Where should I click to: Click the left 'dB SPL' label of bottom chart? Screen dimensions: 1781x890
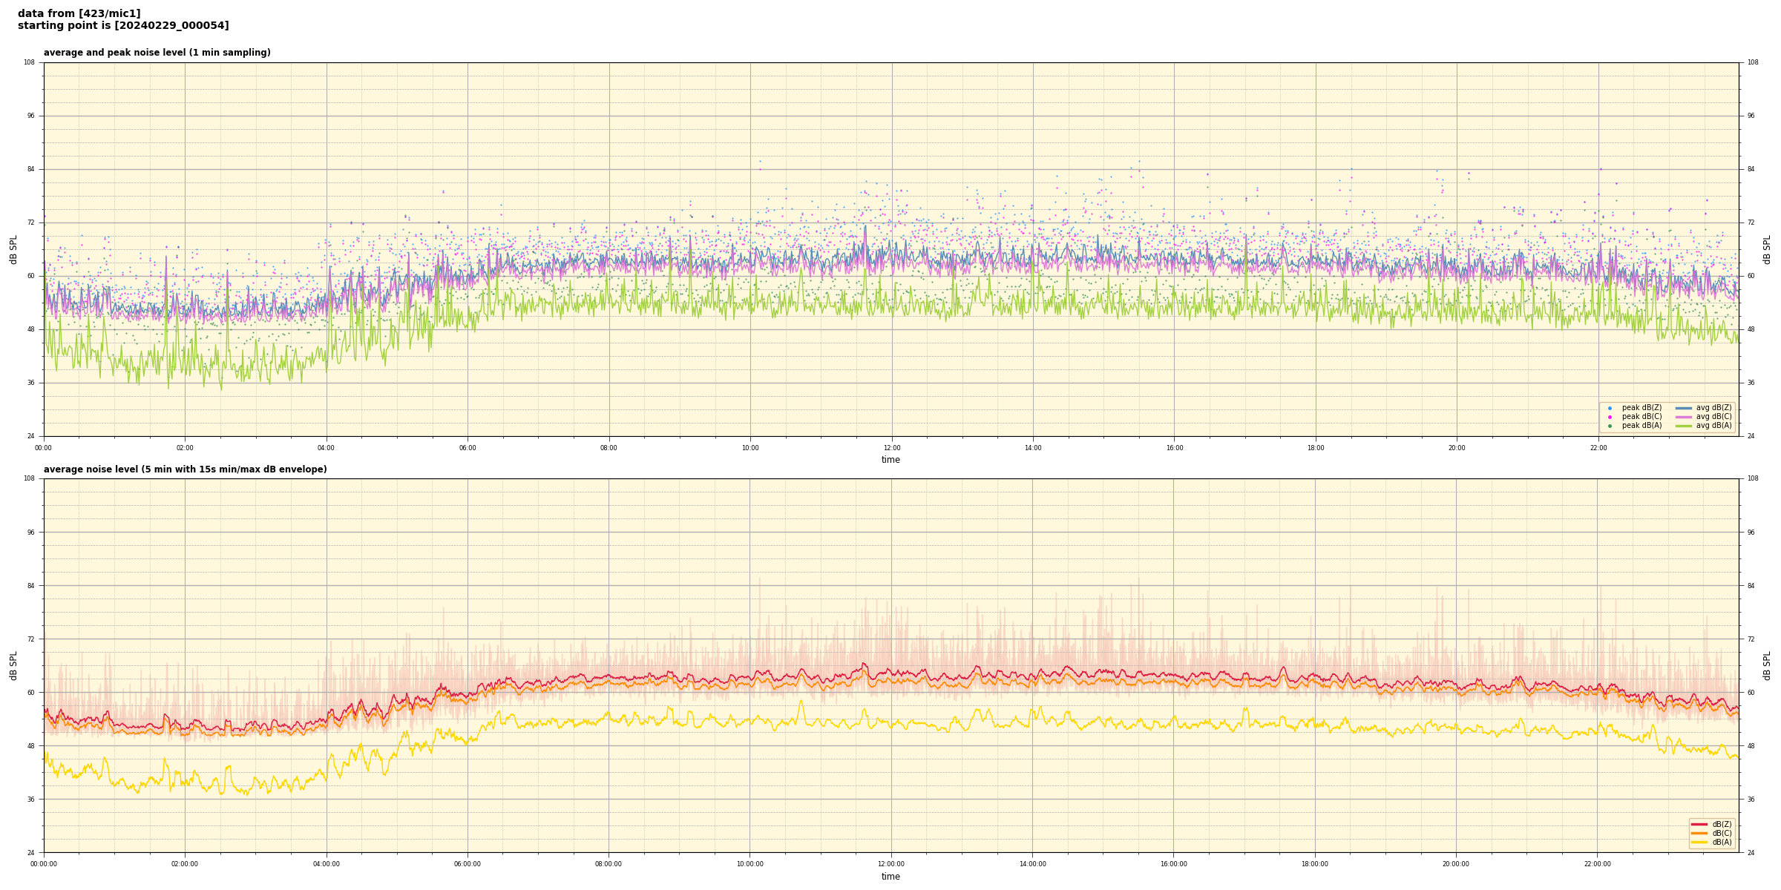13,665
